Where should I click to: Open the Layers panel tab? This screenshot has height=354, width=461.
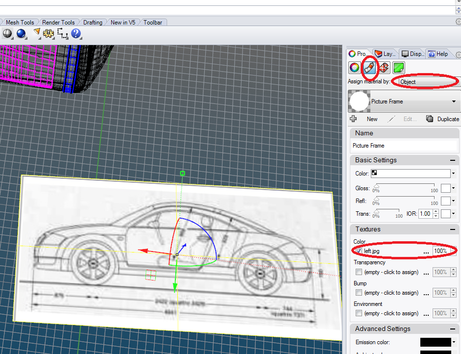[385, 54]
